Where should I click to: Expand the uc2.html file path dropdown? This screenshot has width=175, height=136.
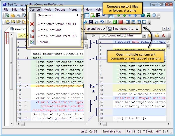145,35
